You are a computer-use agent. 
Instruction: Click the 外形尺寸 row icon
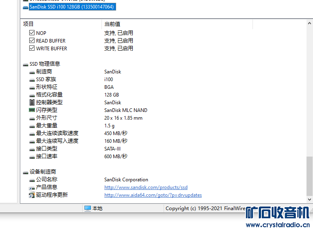click(32, 119)
